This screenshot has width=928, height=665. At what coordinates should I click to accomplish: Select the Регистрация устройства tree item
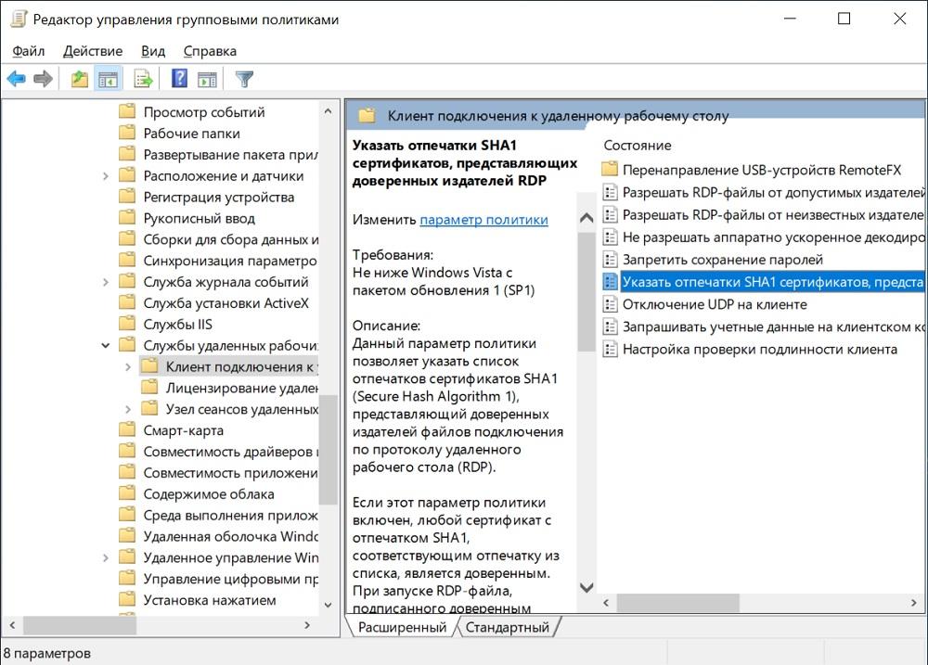pos(219,197)
